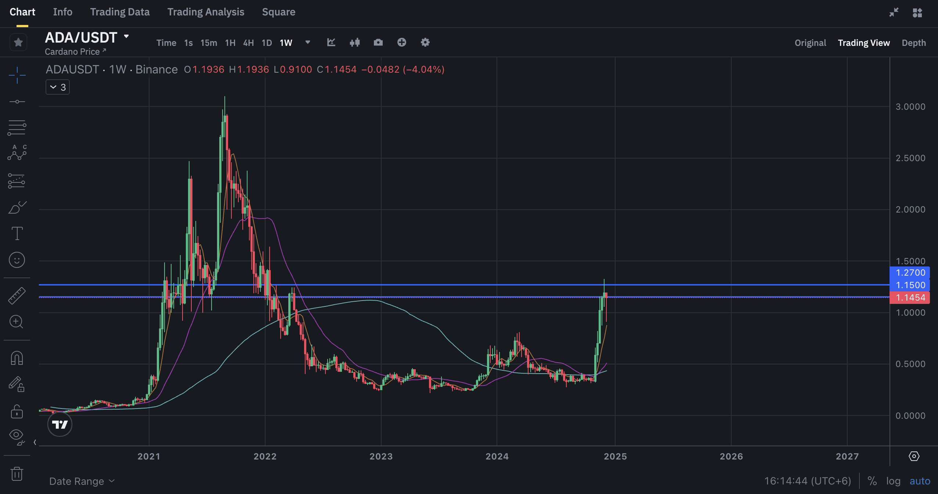Switch chart to Depth view
938x494 pixels.
click(913, 43)
